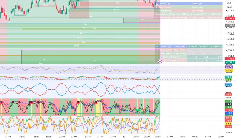Viewport: 236px width, 139px height.
Task: Select gray price label 4,764.9
Action: pos(230,25)
